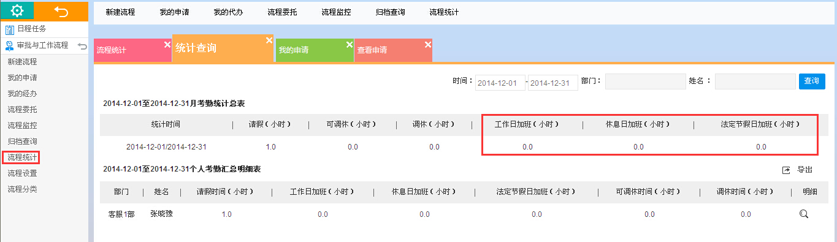Open detail magnifier for 张晓豫
The height and width of the screenshot is (242, 837).
(803, 214)
